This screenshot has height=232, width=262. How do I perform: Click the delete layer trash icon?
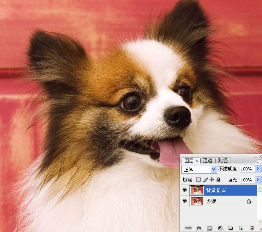252,228
